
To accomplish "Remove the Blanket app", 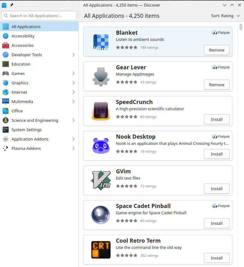I will pos(217,50).
